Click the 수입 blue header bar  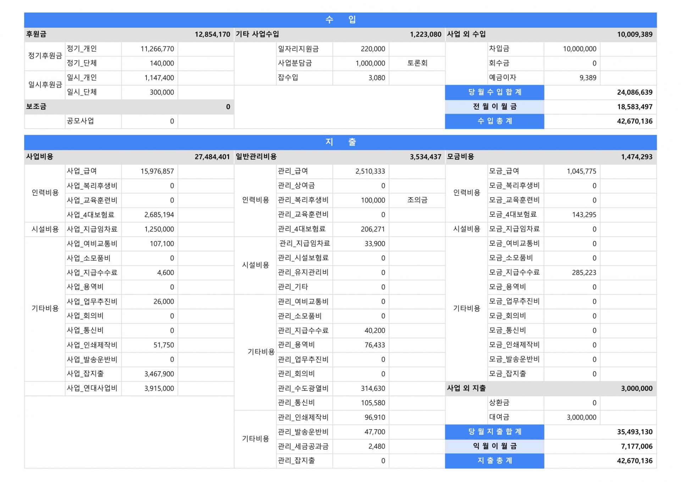[340, 20]
